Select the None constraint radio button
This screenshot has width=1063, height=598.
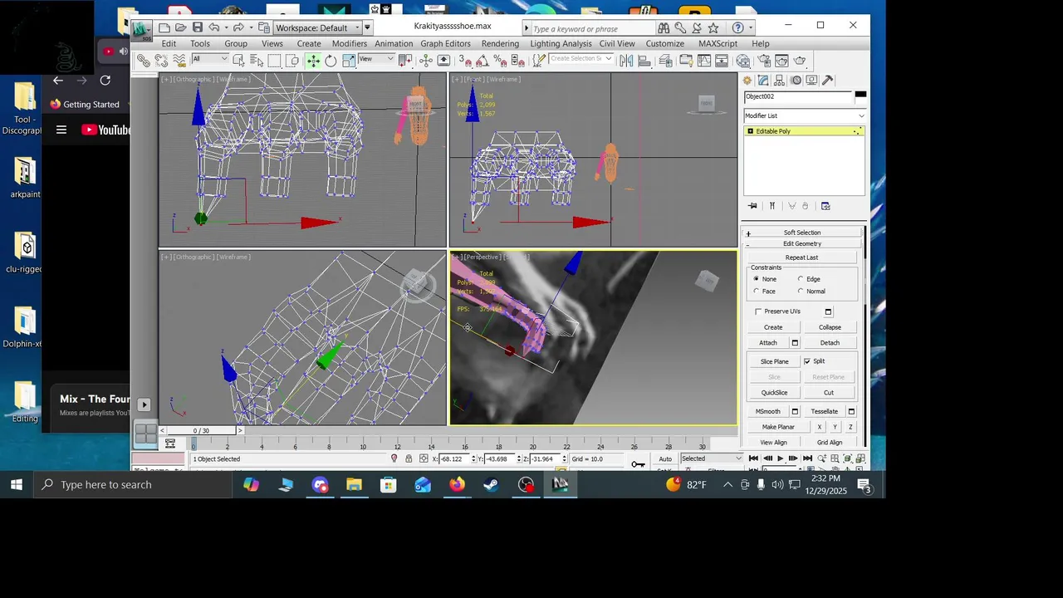(x=756, y=279)
